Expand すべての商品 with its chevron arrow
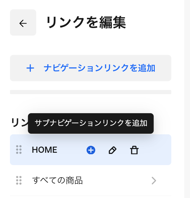Screen dimensions: 190x198 coord(154,181)
